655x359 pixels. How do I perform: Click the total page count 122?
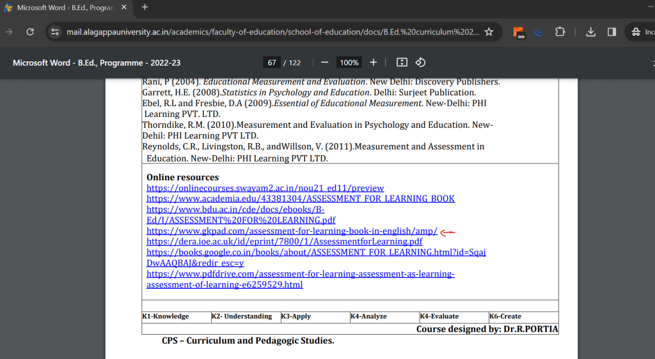[294, 63]
